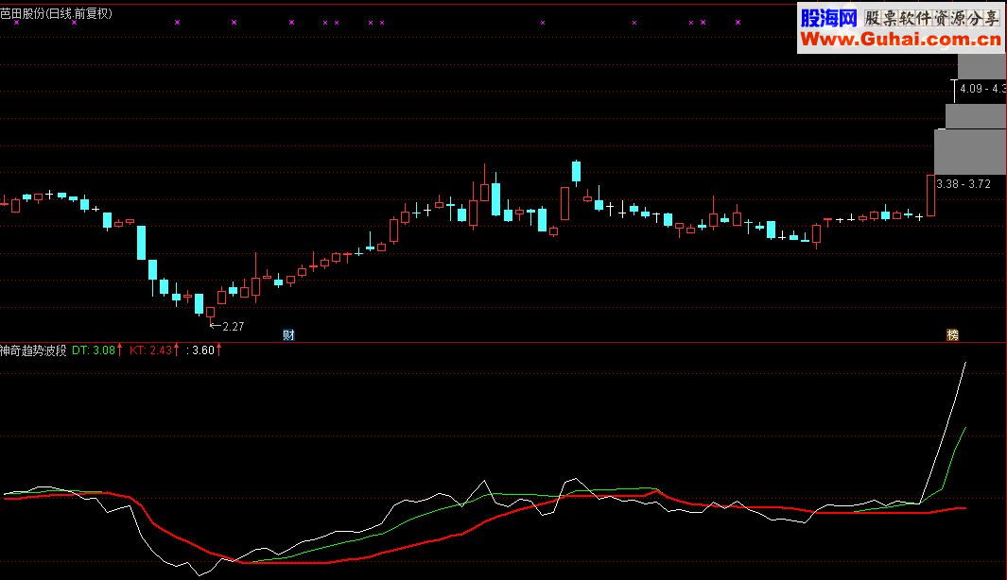
Task: Select the red KT: 2.43 value
Action: pyautogui.click(x=151, y=350)
